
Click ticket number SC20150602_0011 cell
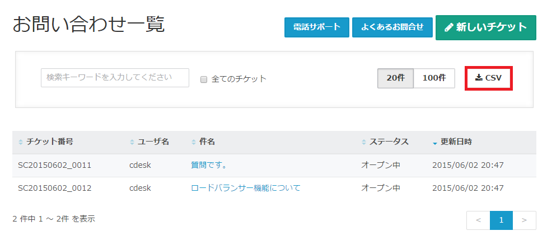click(x=55, y=166)
